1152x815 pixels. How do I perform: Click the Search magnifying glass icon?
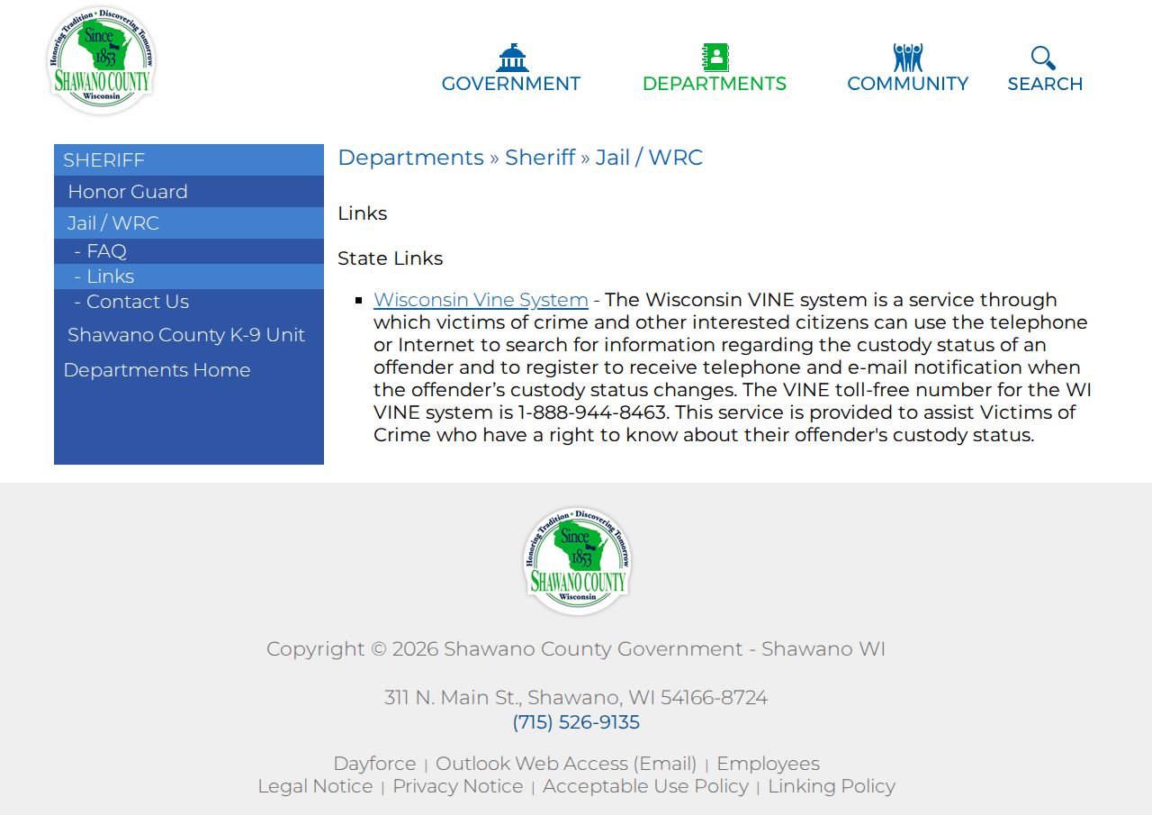tap(1044, 58)
